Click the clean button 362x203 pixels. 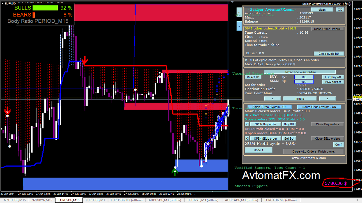click(x=322, y=10)
